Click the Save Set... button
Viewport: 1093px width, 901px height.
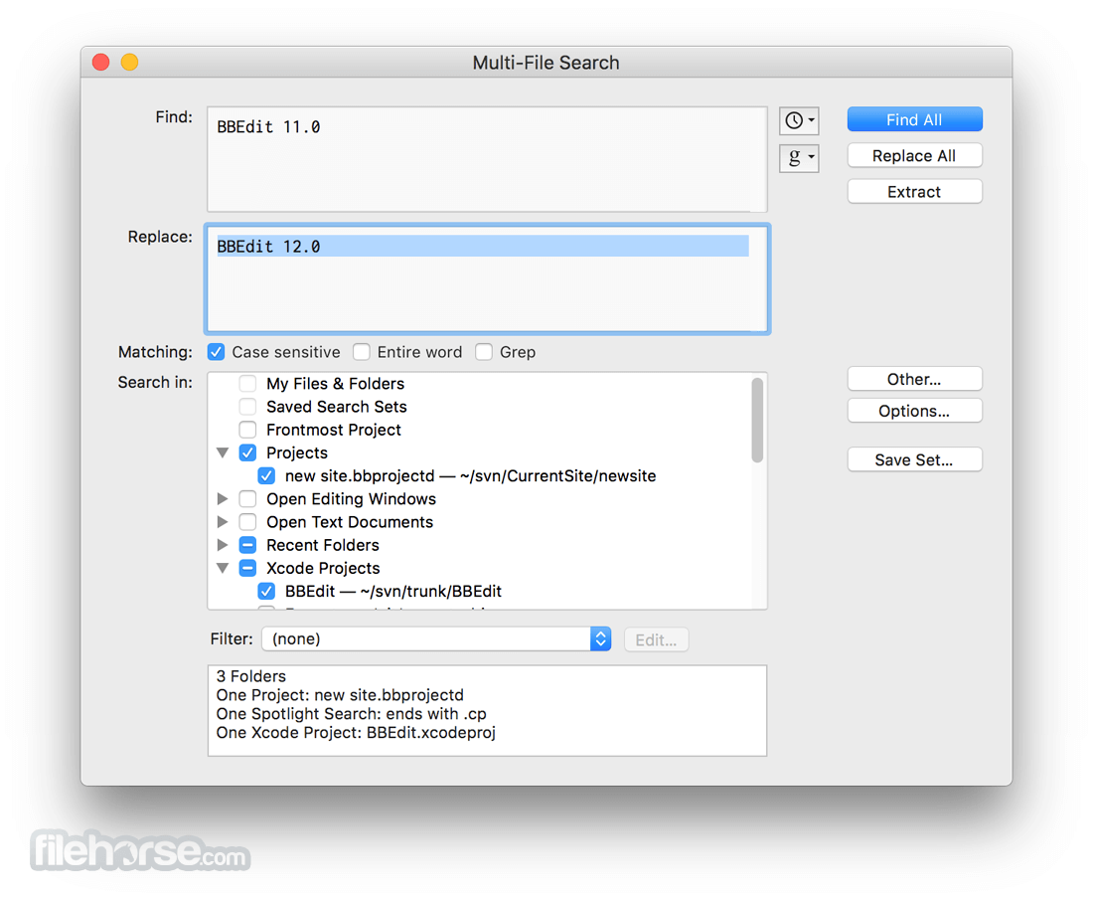pyautogui.click(x=914, y=459)
